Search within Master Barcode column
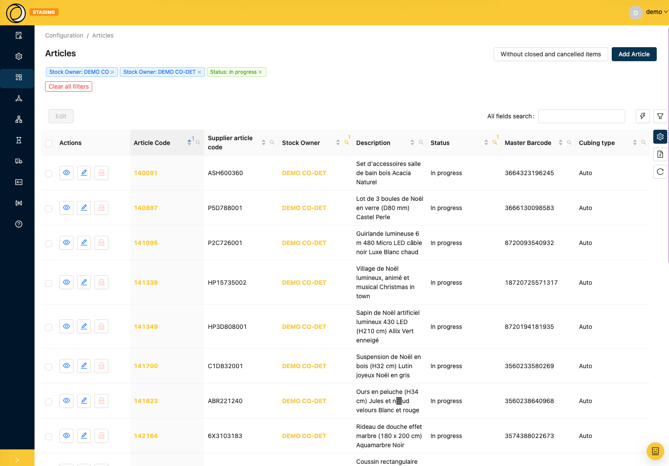 click(569, 142)
